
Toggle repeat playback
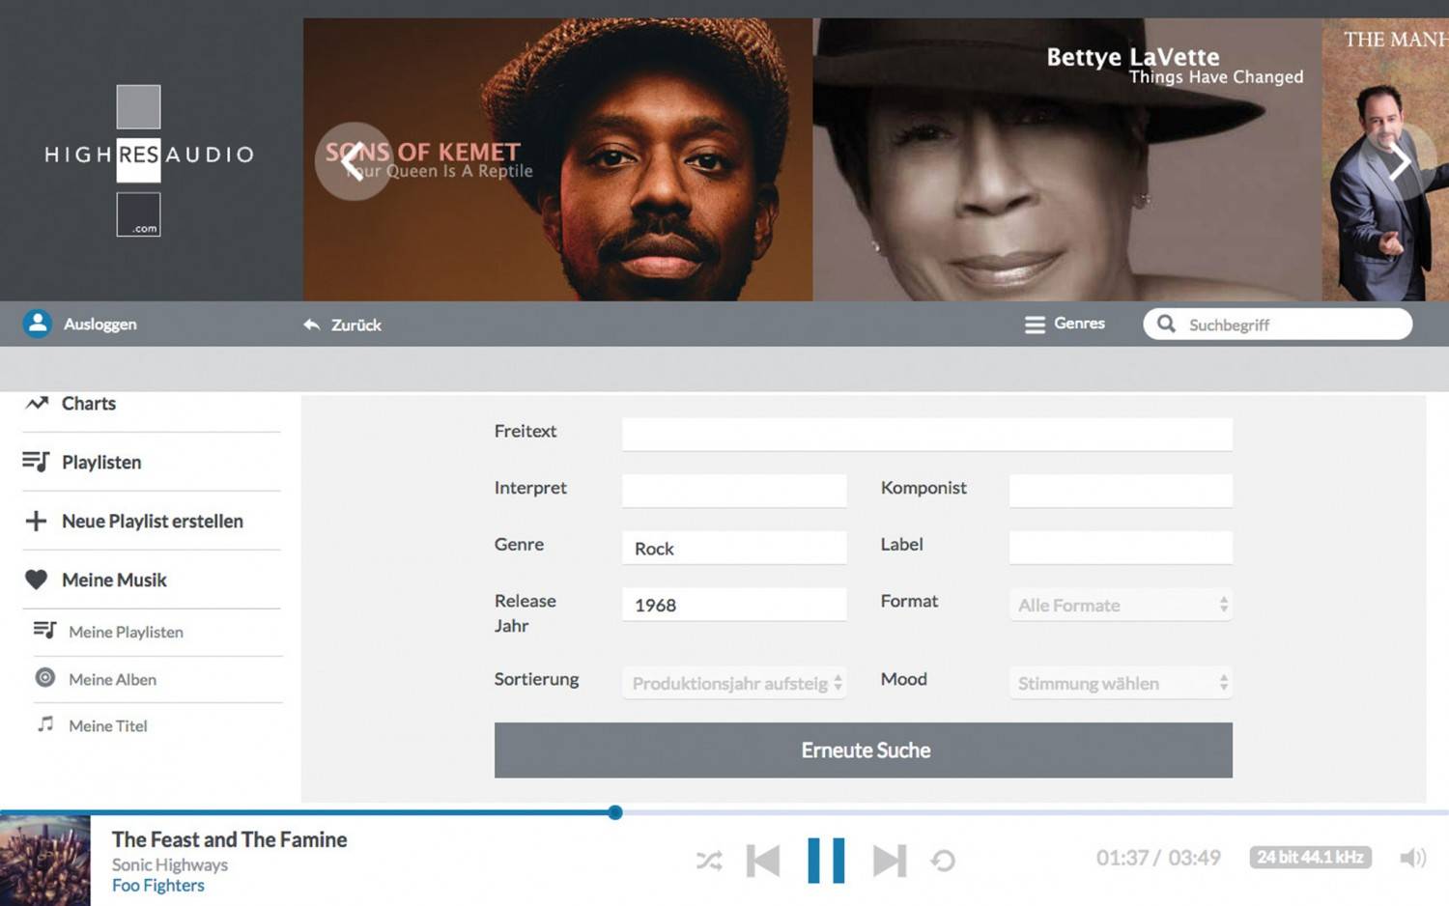click(x=943, y=860)
